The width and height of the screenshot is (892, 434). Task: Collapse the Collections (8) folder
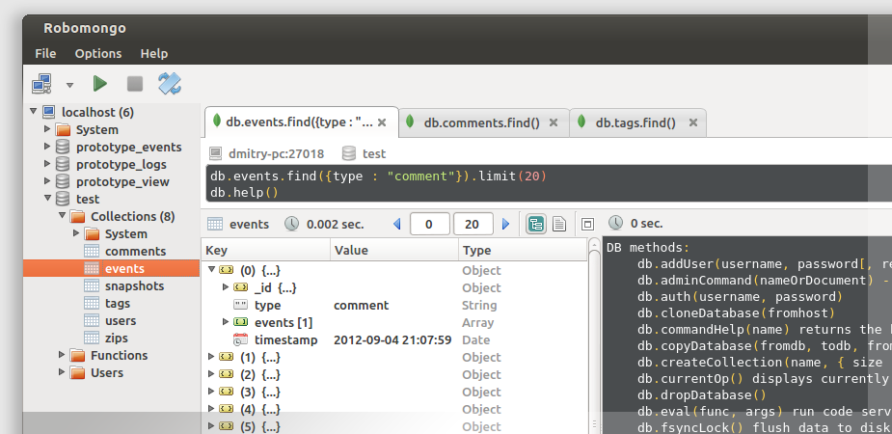pos(62,216)
